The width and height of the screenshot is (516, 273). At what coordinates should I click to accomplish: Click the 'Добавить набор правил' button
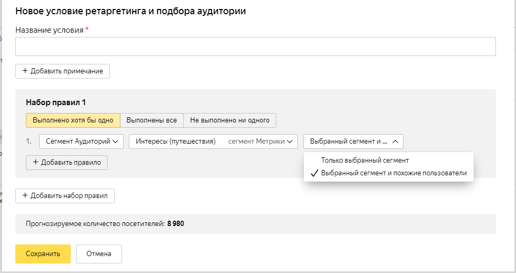[x=65, y=196]
